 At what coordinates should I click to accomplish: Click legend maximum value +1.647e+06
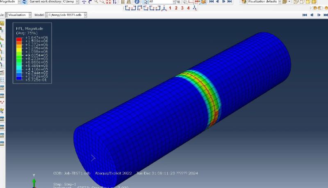pyautogui.click(x=36, y=38)
